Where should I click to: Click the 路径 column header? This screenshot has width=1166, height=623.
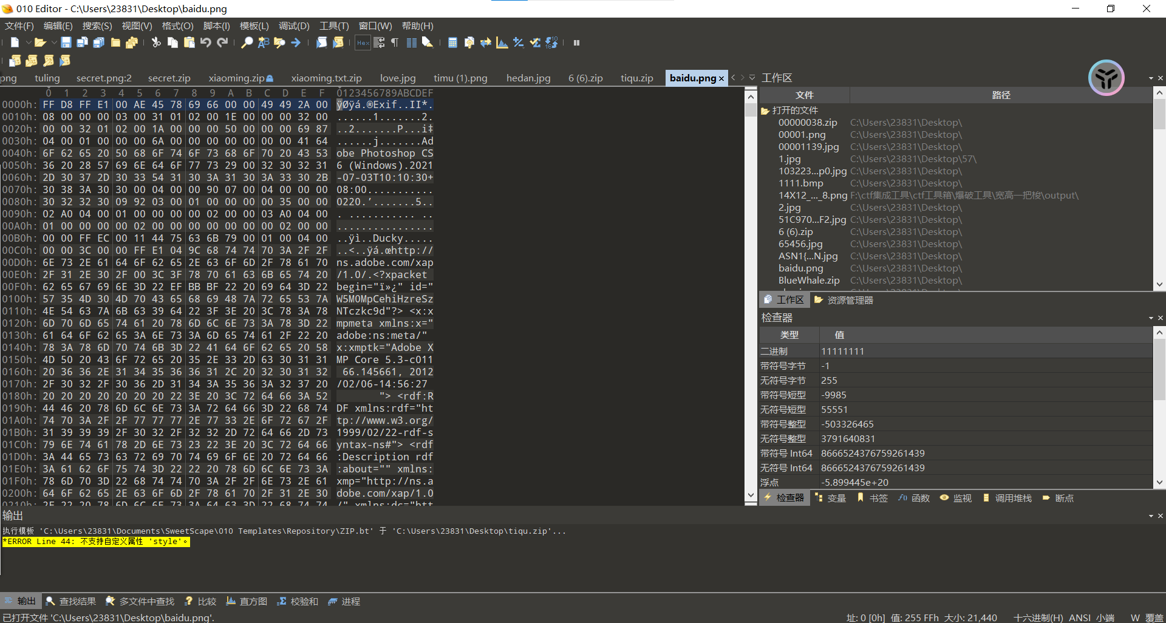pyautogui.click(x=1001, y=95)
